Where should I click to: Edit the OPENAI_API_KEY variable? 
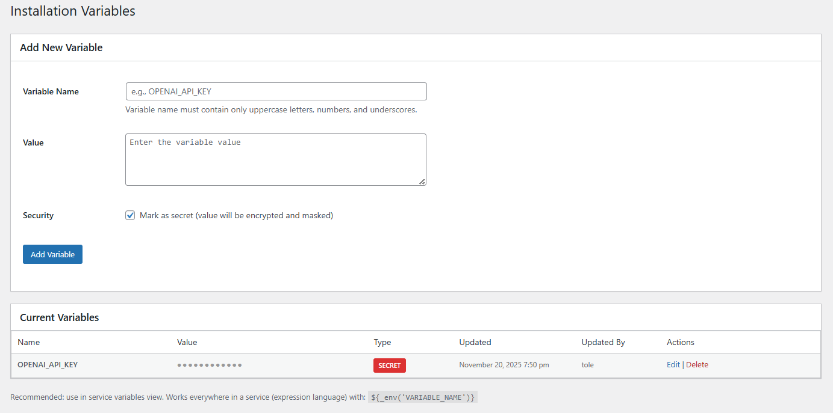673,364
